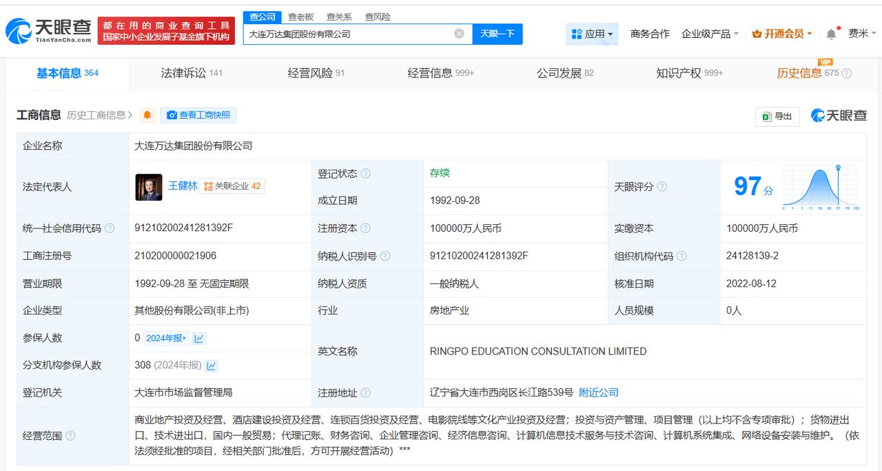
Task: Switch to the 经营信息 tab
Action: pyautogui.click(x=441, y=73)
